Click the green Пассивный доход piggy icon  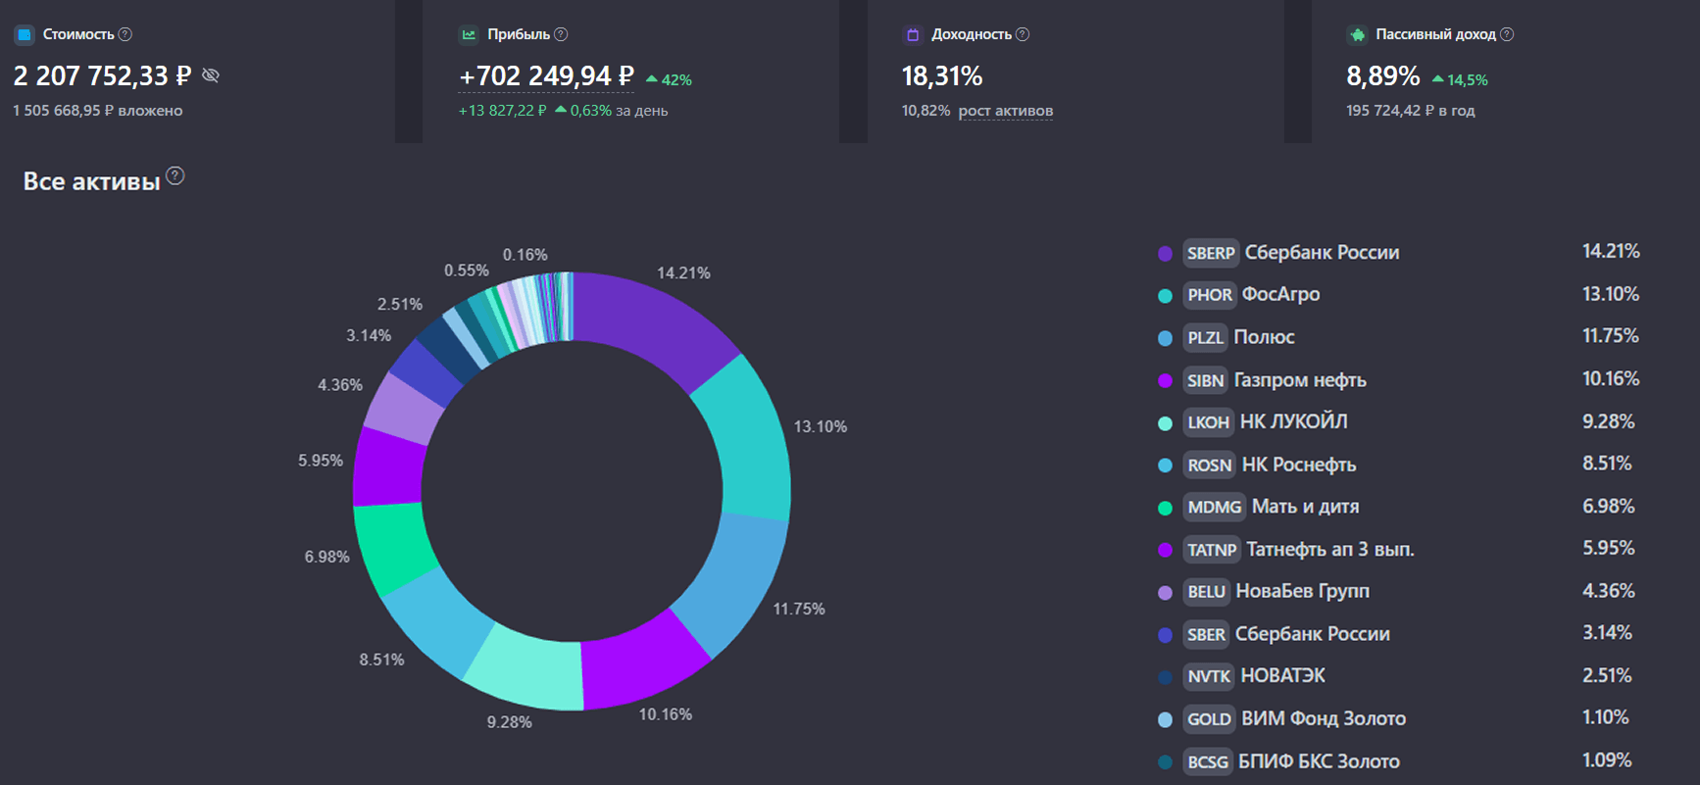tap(1357, 34)
